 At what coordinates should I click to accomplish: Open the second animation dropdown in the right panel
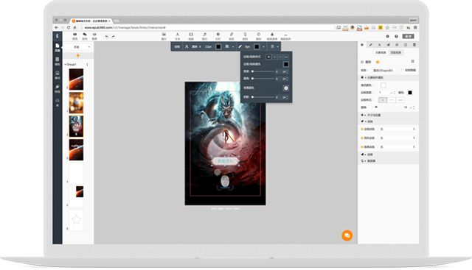(x=397, y=138)
